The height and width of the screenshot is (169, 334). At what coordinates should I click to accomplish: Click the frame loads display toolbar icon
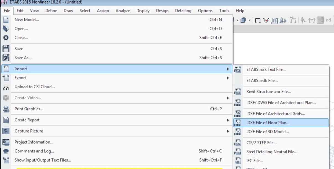tap(275, 20)
